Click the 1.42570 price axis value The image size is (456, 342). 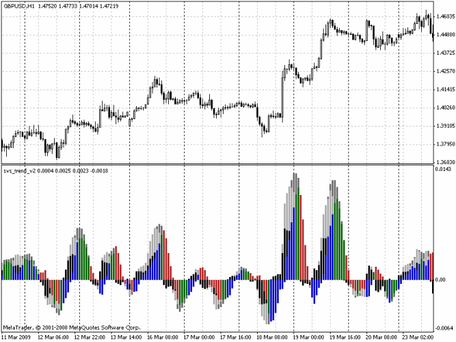pos(445,70)
